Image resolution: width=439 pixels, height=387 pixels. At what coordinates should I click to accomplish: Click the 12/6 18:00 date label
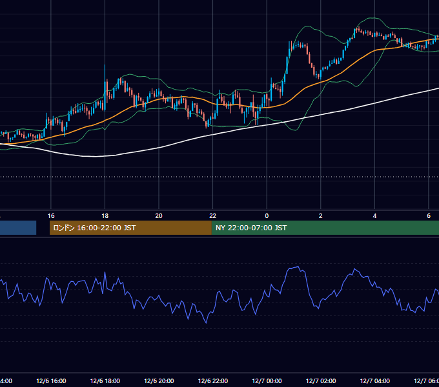[105, 381]
